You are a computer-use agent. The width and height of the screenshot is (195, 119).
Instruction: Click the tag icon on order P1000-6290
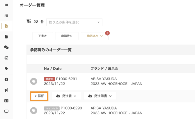click(34, 111)
